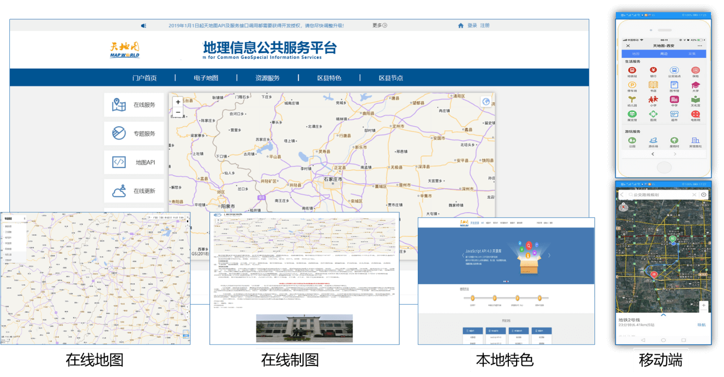Close the 天地图-西安 phone page with X
724x377 pixels.
point(628,46)
